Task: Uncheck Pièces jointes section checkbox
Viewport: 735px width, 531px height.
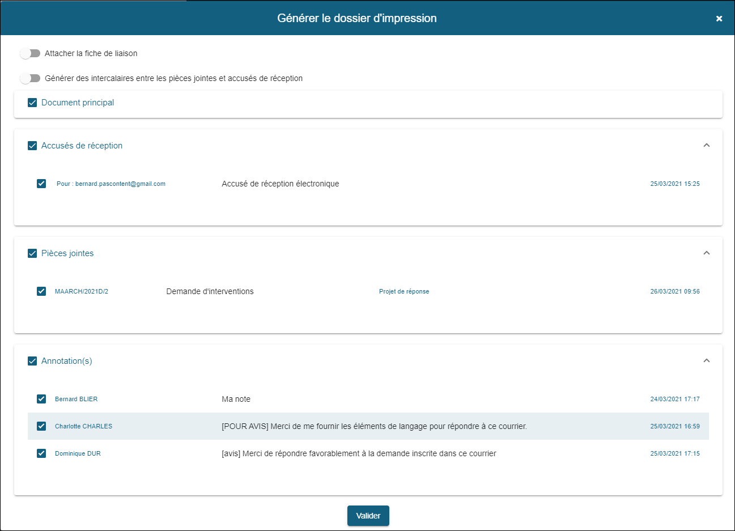Action: coord(32,253)
